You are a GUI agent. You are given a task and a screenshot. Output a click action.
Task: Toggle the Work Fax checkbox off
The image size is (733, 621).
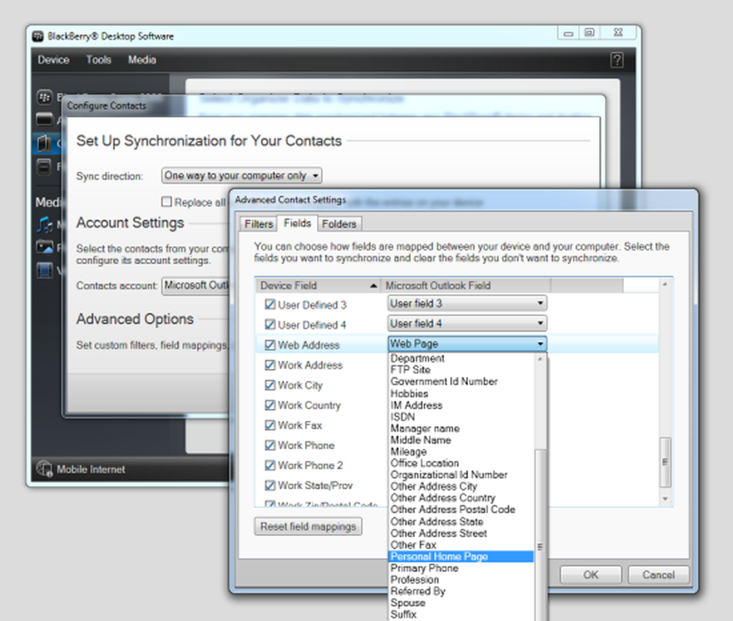coord(270,425)
